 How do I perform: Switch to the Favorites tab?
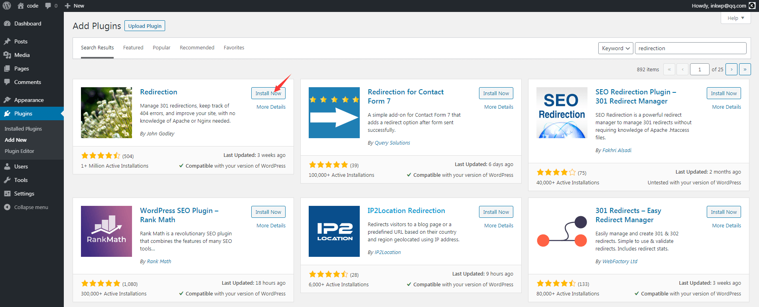234,48
